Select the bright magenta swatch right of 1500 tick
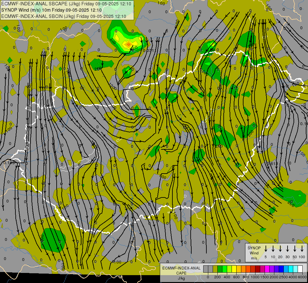 point(267,269)
